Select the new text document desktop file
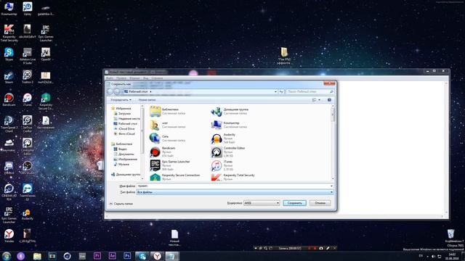The image size is (465, 261). (x=174, y=238)
